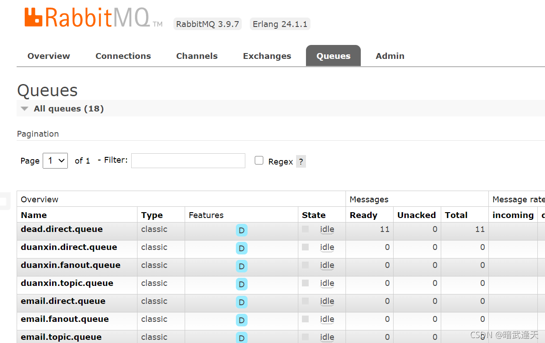Select the Queues tab

[x=333, y=56]
